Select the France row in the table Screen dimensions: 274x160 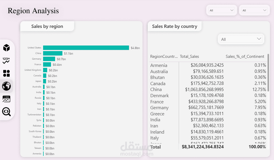(208, 102)
